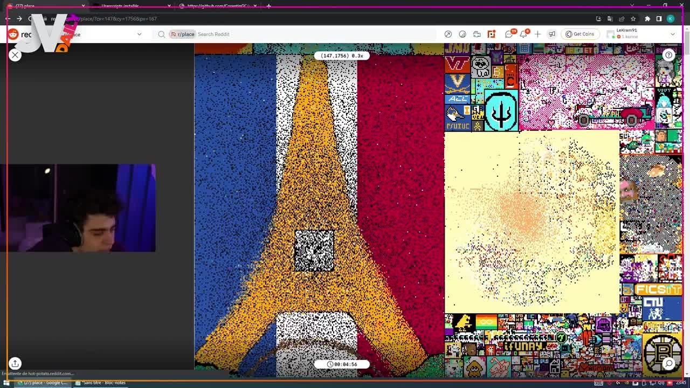Open the Advertise megaphone icon
Screen dimensions: 690x388
pyautogui.click(x=552, y=34)
